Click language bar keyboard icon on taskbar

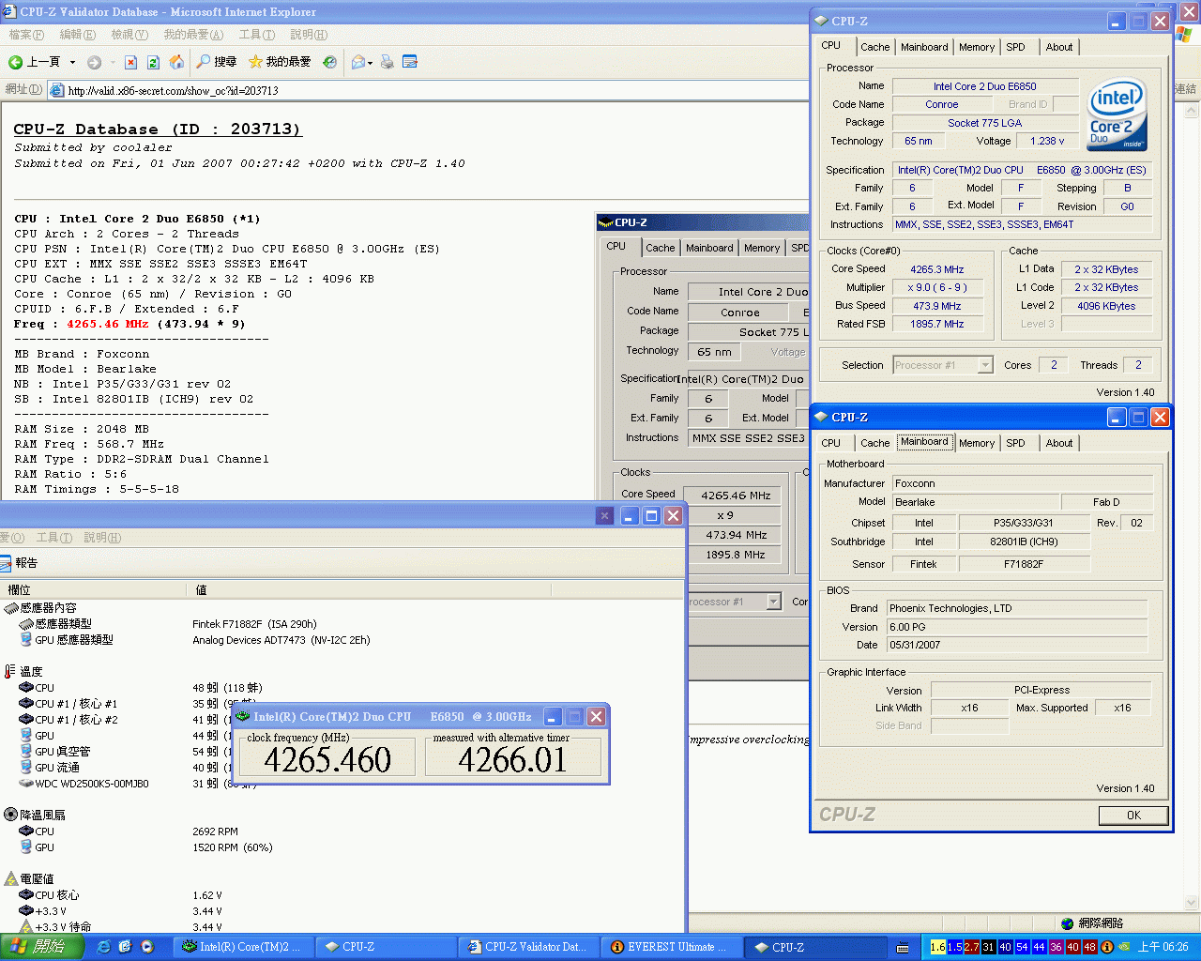click(903, 948)
